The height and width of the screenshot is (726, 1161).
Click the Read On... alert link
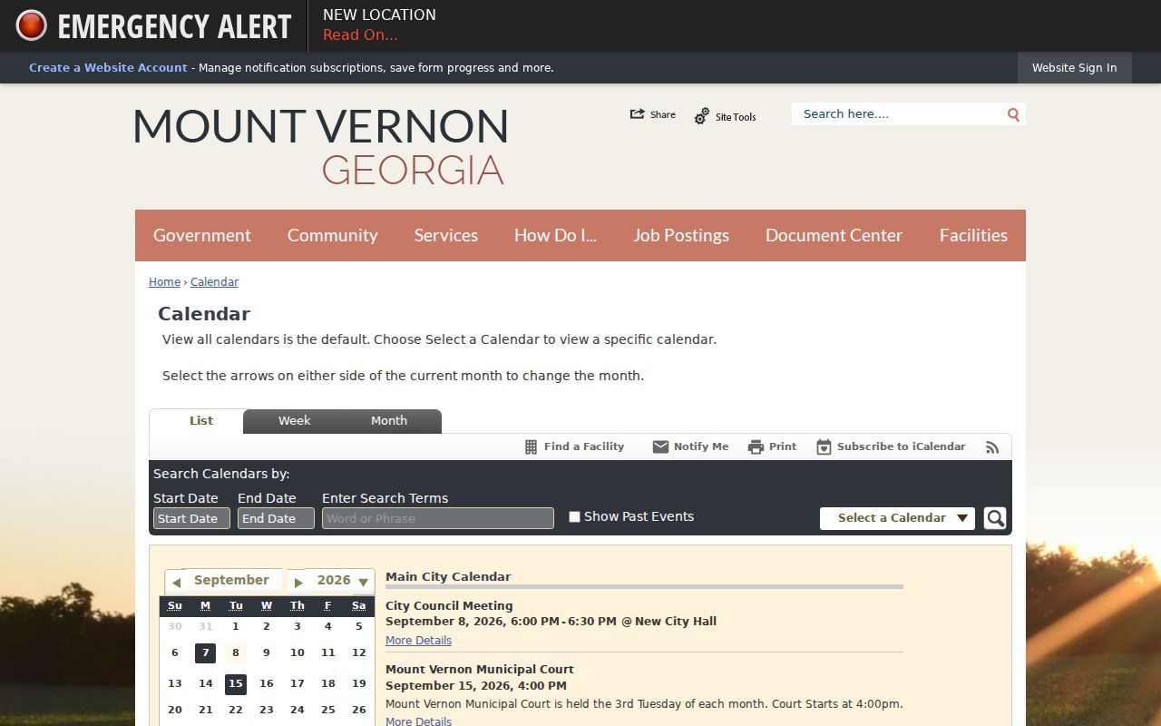pos(360,35)
